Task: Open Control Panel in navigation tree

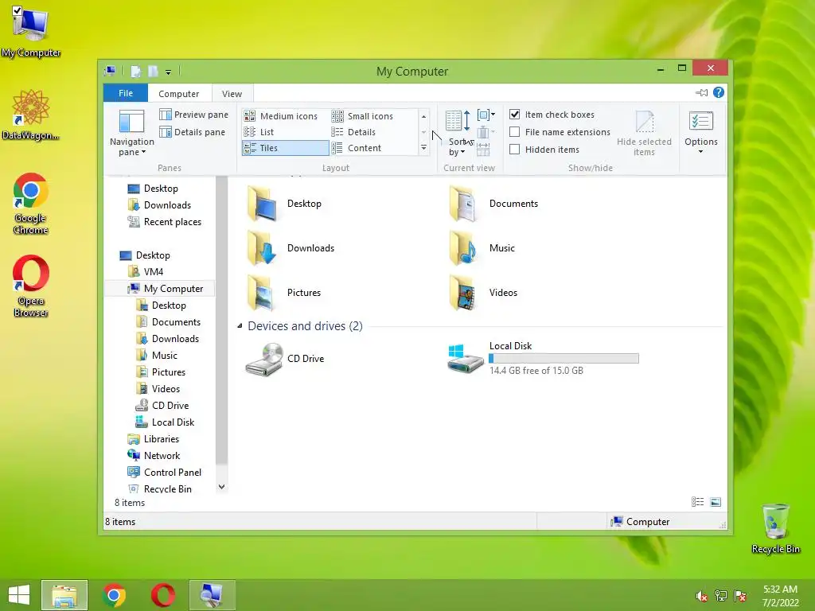Action: click(164, 473)
